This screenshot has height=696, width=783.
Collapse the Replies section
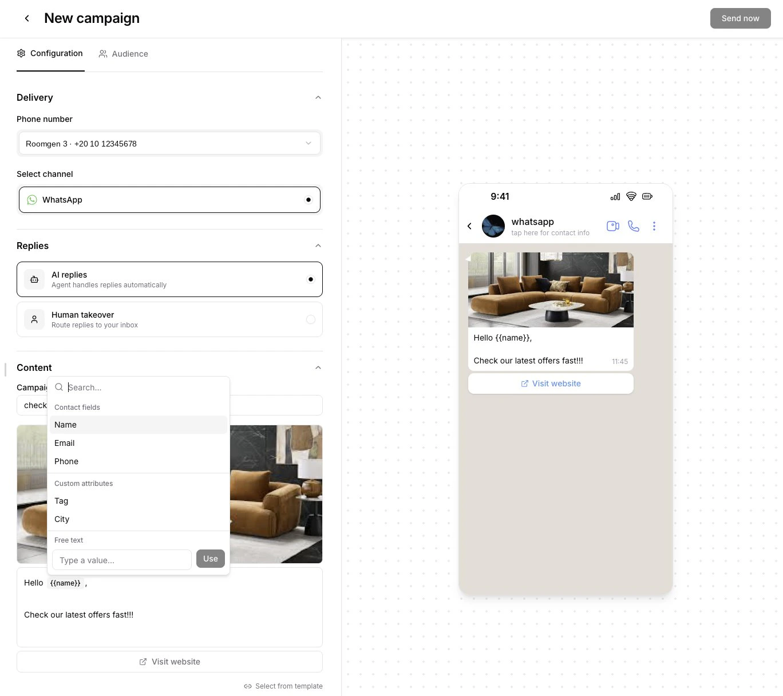tap(318, 246)
